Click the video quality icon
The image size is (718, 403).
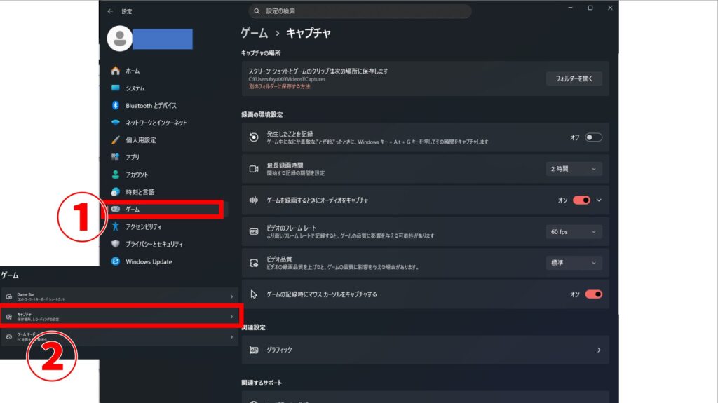pyautogui.click(x=254, y=263)
